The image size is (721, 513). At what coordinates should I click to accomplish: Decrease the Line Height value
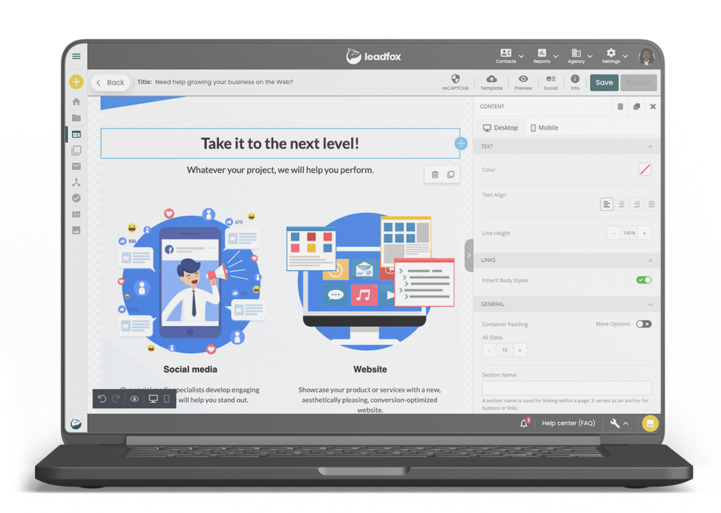pos(614,233)
